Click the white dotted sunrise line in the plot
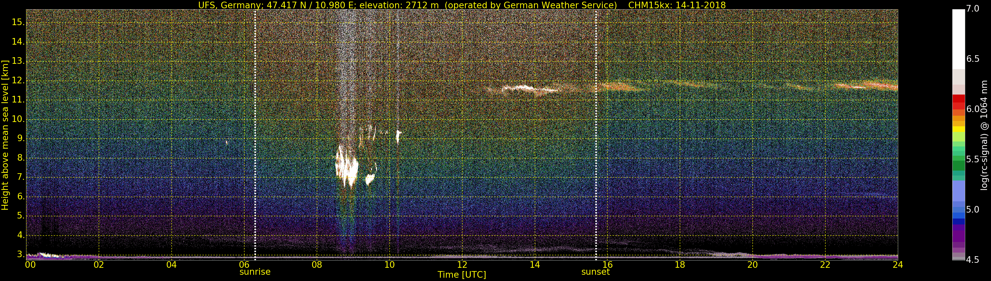 pyautogui.click(x=255, y=135)
